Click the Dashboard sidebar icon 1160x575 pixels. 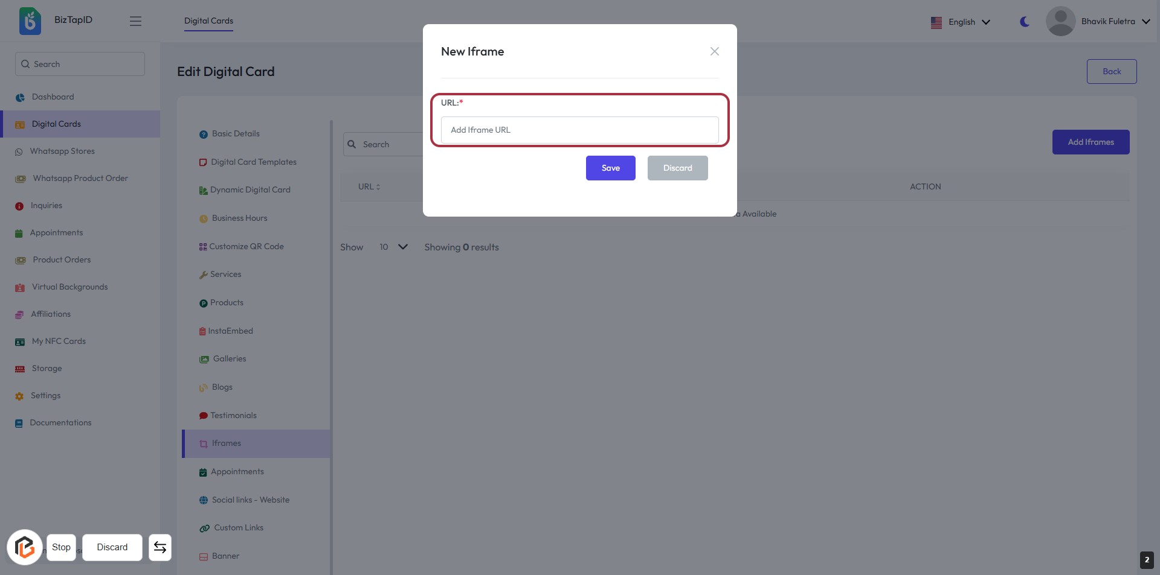click(20, 98)
